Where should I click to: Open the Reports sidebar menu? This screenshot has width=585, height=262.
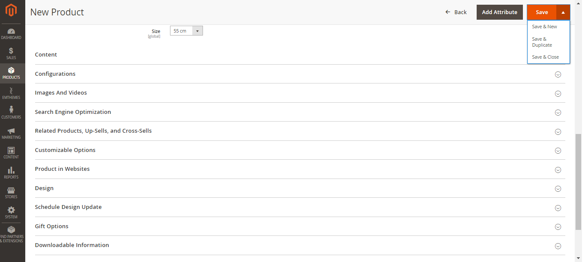pos(11,173)
